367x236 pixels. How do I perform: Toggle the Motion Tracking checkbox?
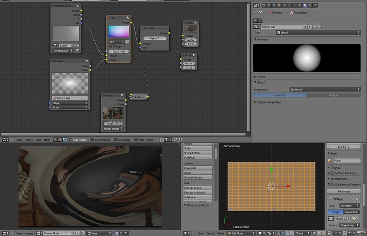click(332, 173)
